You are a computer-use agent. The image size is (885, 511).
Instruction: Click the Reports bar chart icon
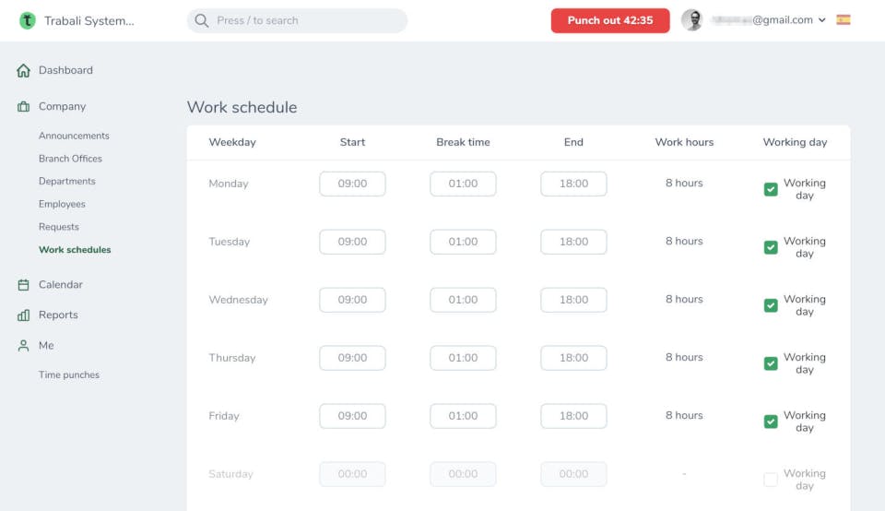(24, 315)
